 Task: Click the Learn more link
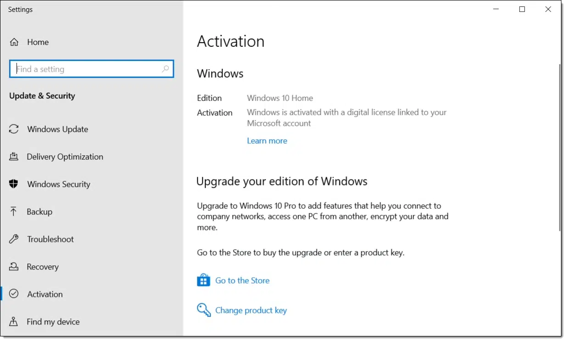pyautogui.click(x=267, y=141)
